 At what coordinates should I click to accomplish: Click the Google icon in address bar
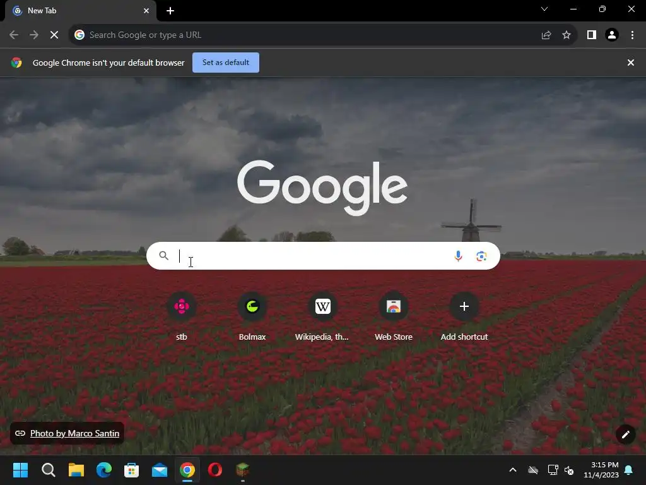tap(79, 35)
